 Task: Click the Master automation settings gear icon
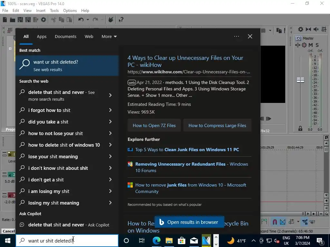304,45
